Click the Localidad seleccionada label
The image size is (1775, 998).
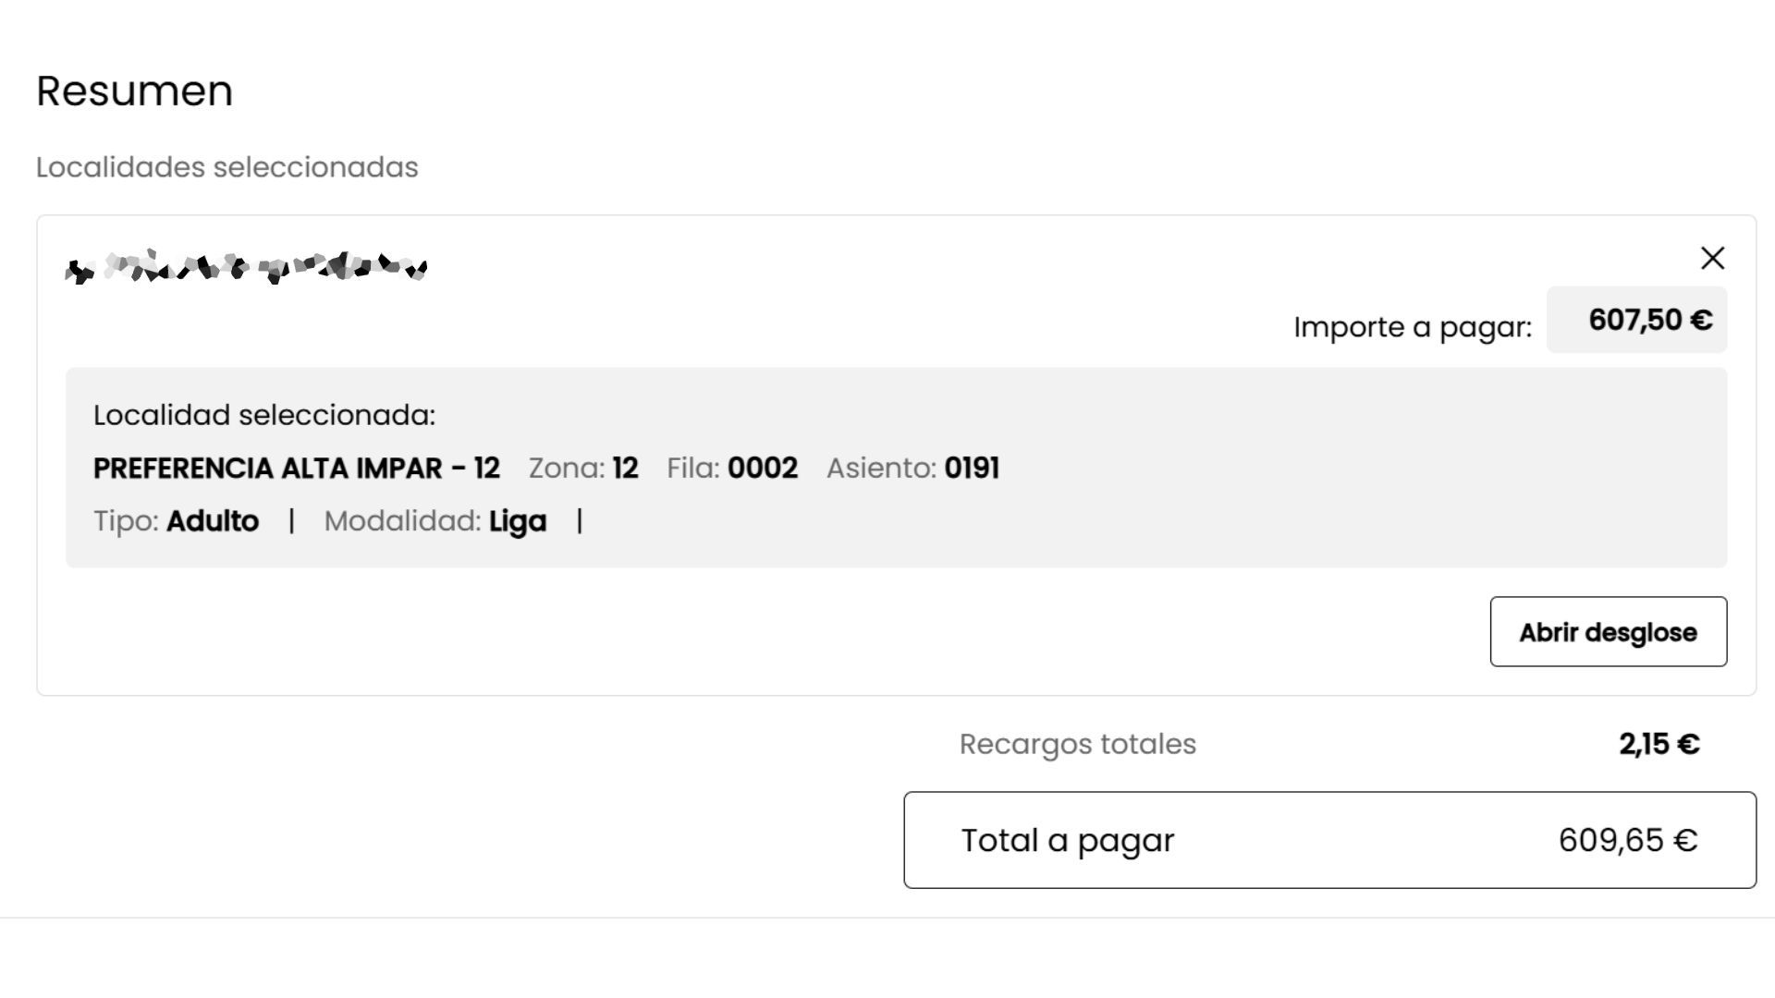pyautogui.click(x=264, y=415)
